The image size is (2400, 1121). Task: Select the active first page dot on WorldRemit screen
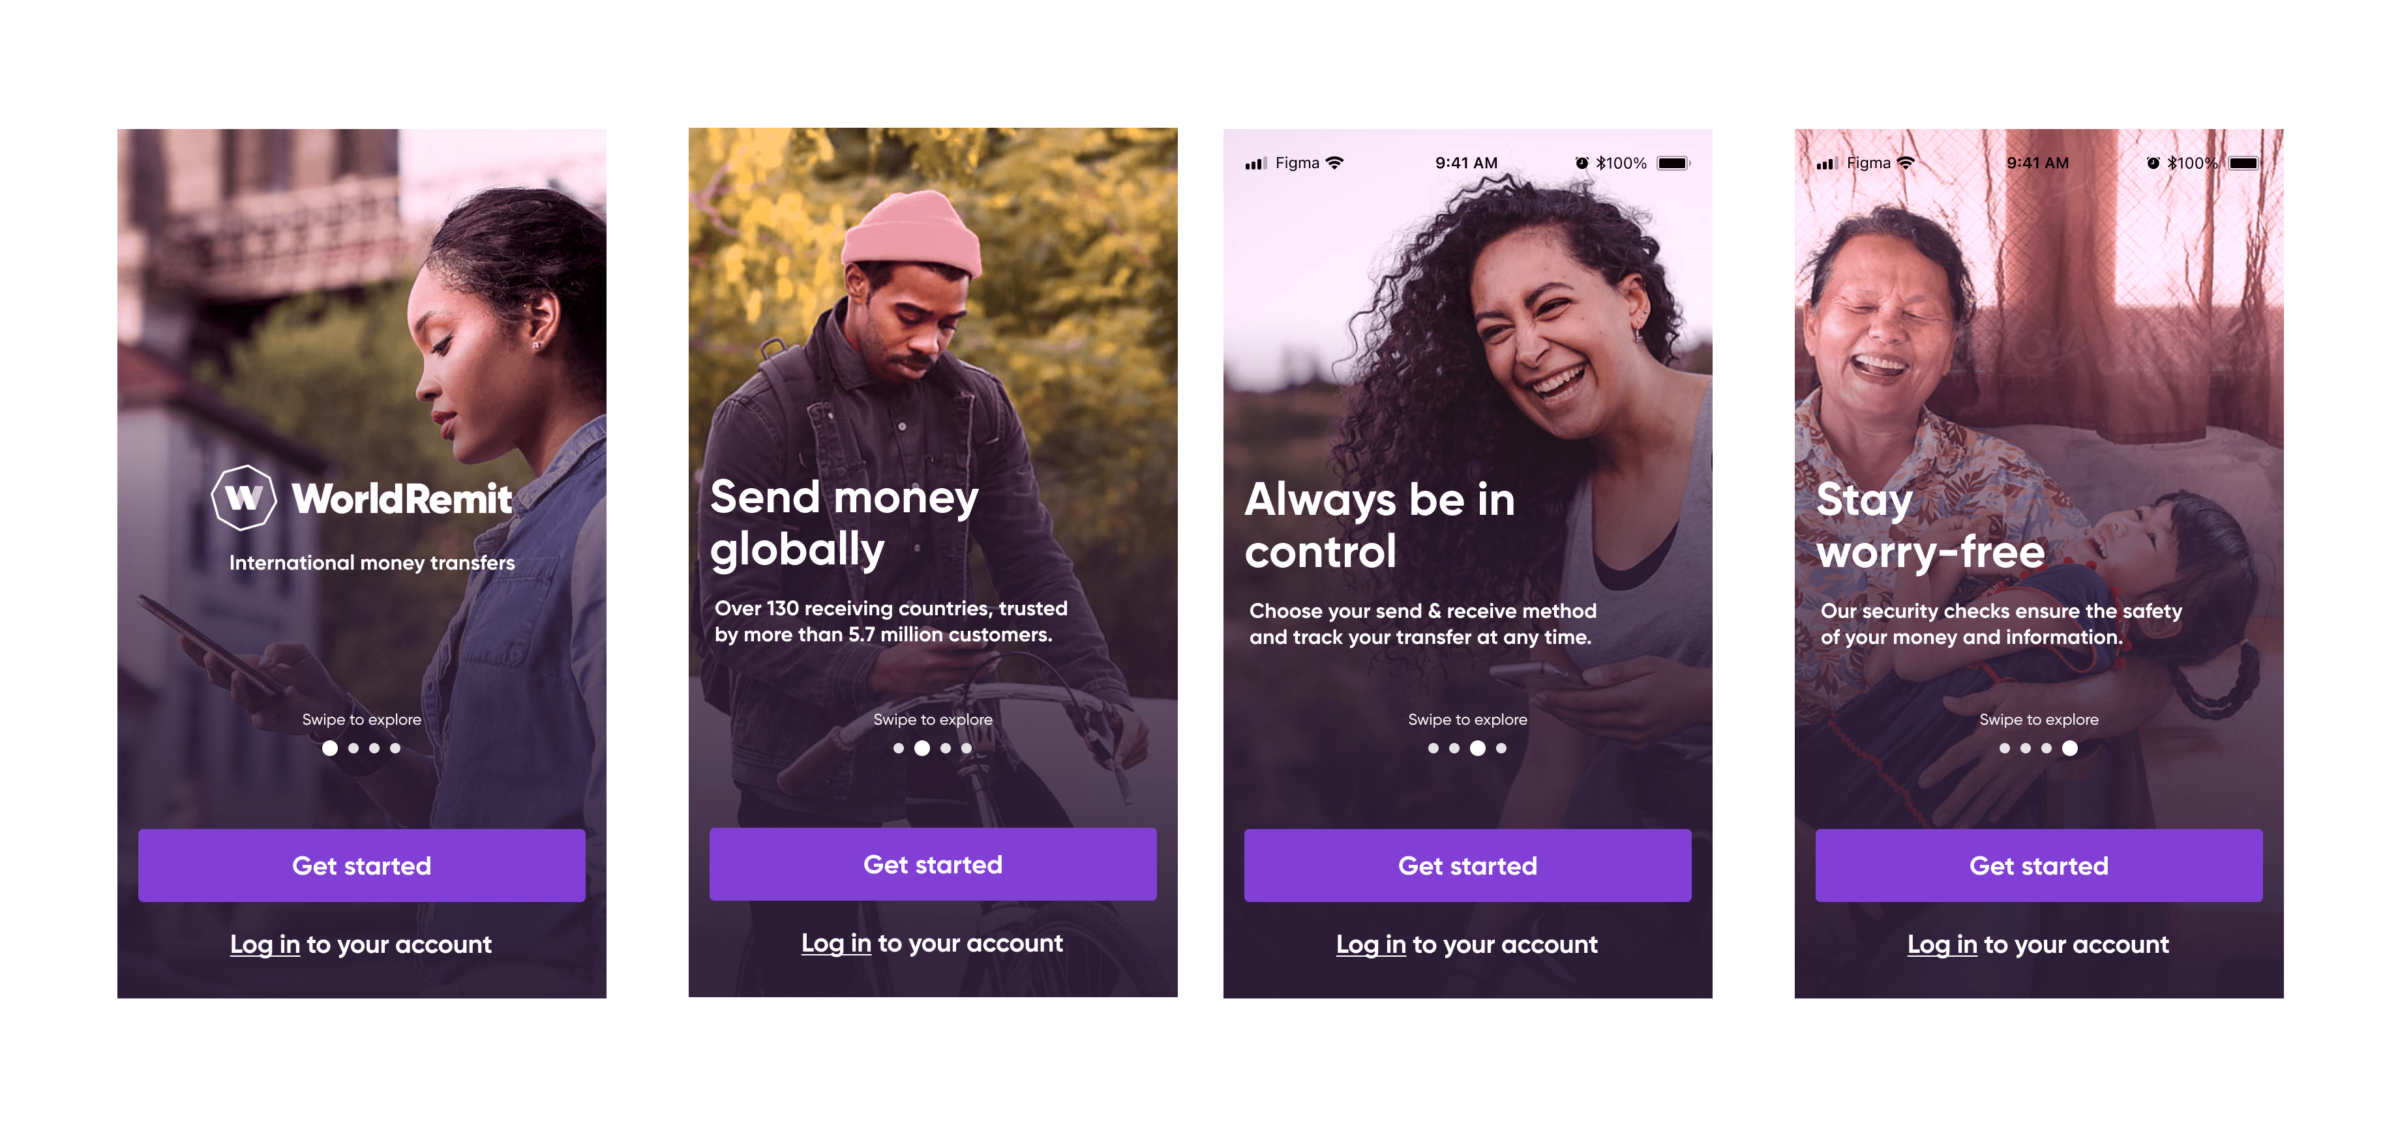[330, 749]
